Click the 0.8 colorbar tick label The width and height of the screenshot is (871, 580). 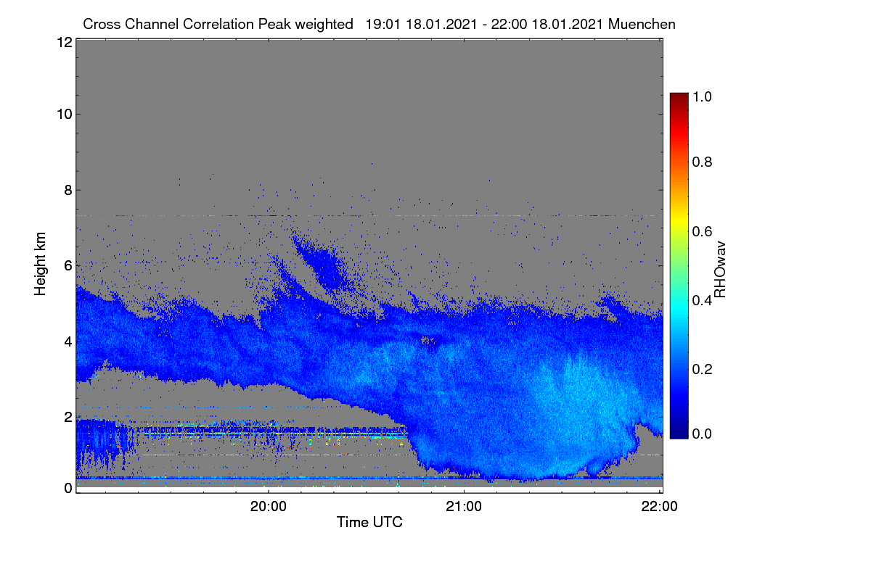[703, 162]
